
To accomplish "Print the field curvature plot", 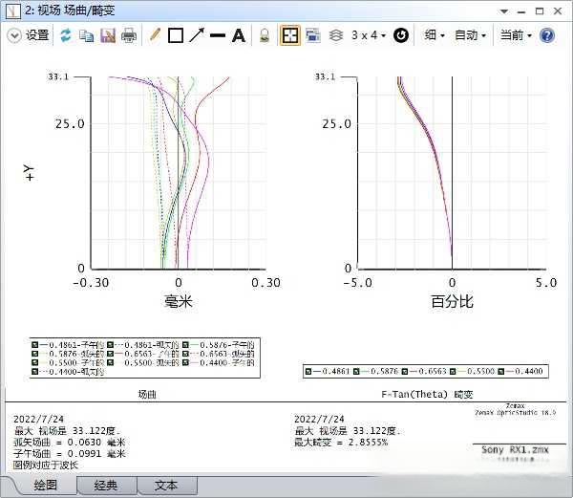I will coord(129,35).
